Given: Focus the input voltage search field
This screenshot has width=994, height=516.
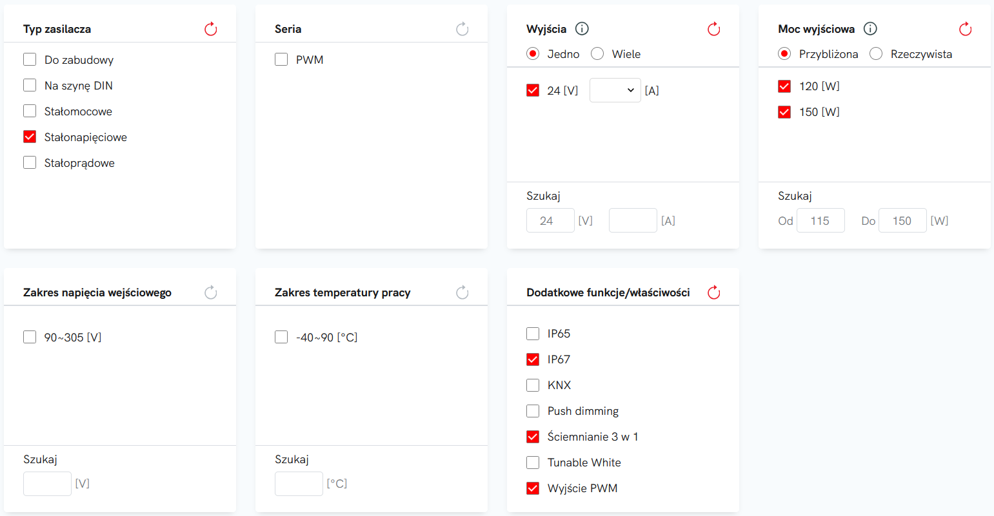Looking at the screenshot, I should pyautogui.click(x=47, y=484).
